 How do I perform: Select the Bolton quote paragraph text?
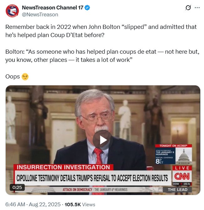(102, 56)
